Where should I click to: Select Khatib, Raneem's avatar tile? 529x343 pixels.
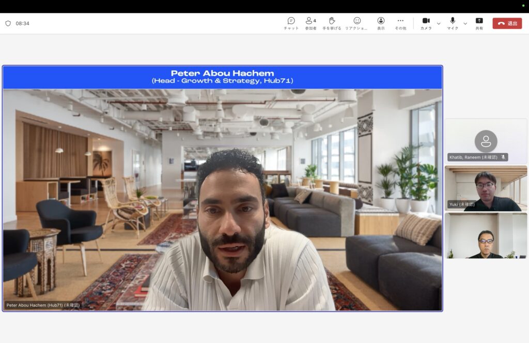486,141
